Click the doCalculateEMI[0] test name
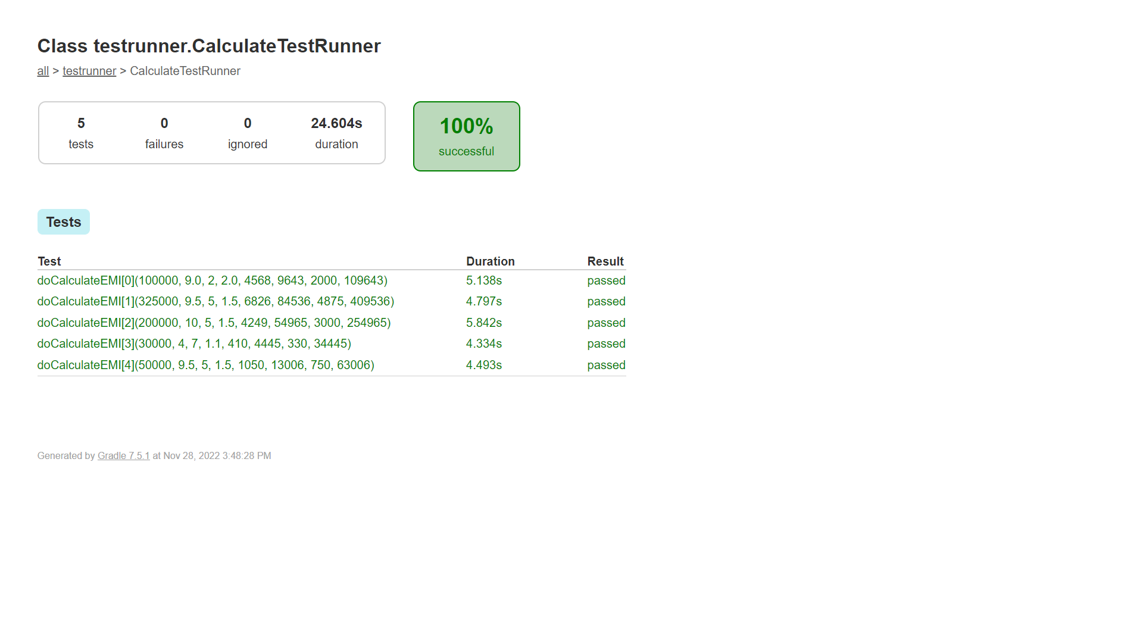Viewport: 1143px width, 643px height. pos(212,280)
